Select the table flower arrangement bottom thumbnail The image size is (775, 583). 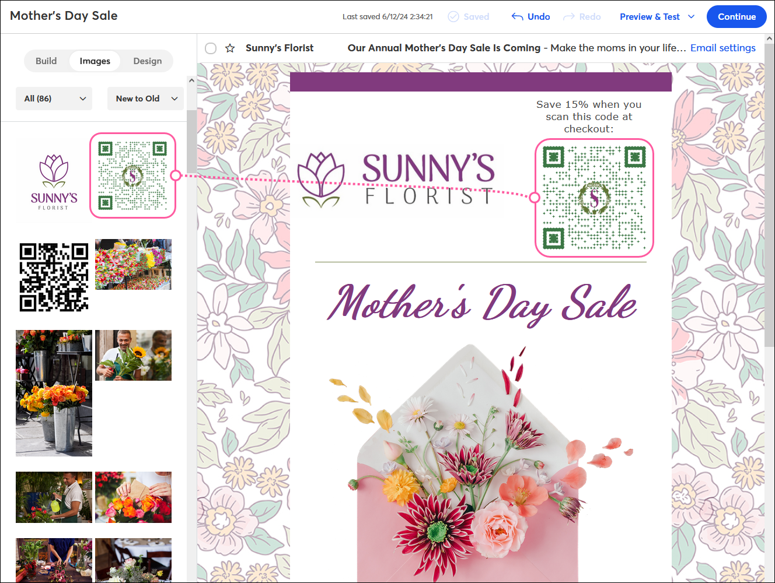coord(133,560)
